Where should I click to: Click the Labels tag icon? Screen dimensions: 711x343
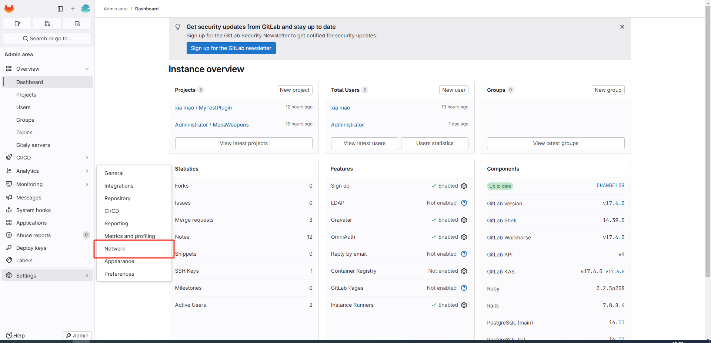[9, 260]
